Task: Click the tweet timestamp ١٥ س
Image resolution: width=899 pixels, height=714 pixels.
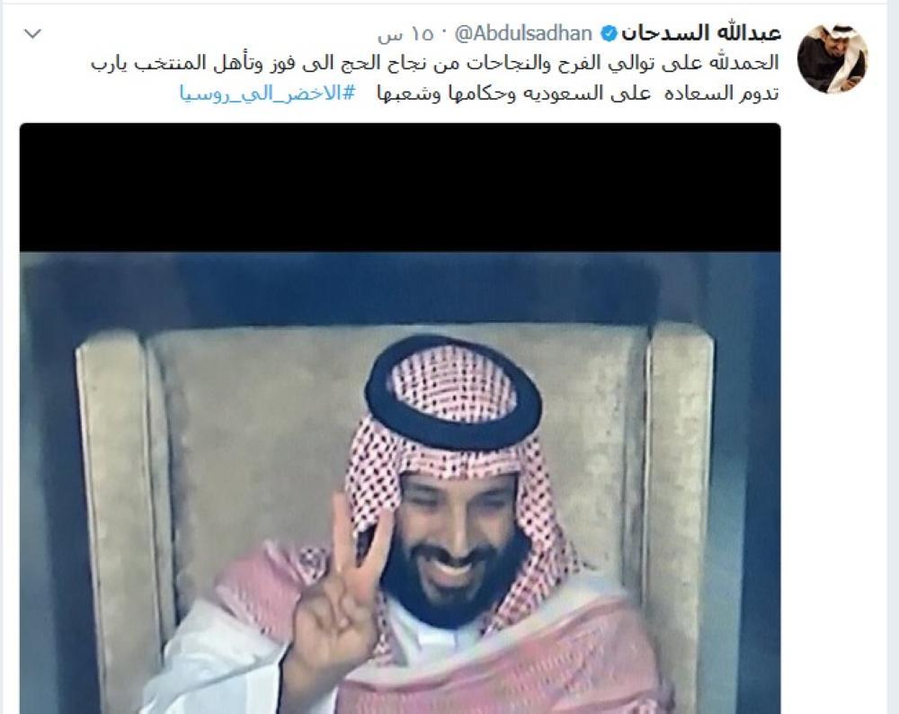Action: point(406,34)
